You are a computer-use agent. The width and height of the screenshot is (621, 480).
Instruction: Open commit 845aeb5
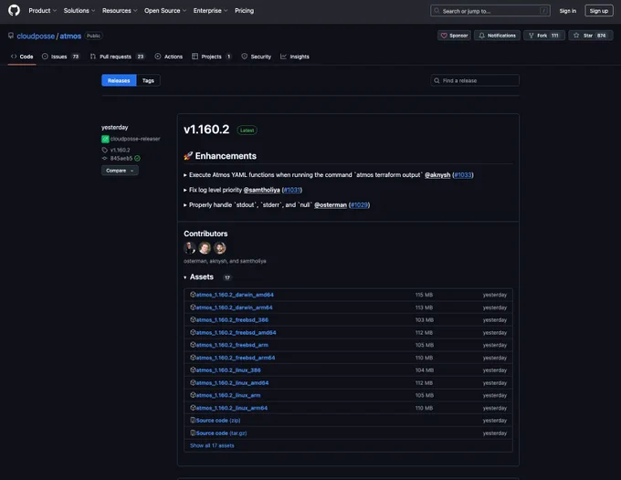point(121,158)
